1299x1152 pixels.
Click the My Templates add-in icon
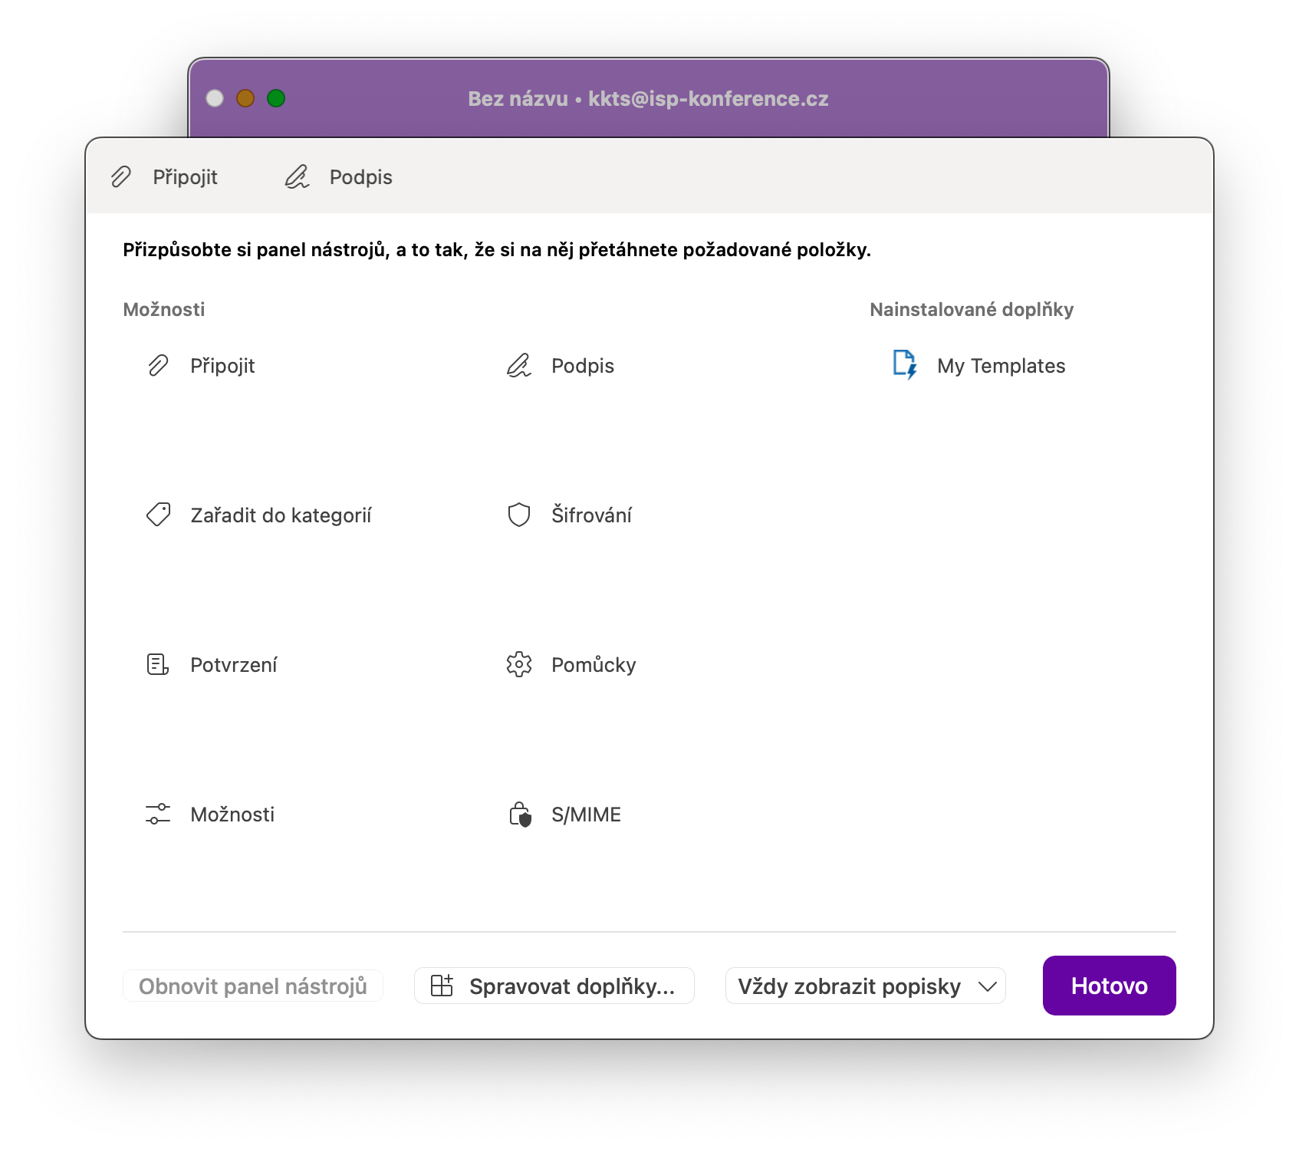click(x=905, y=364)
